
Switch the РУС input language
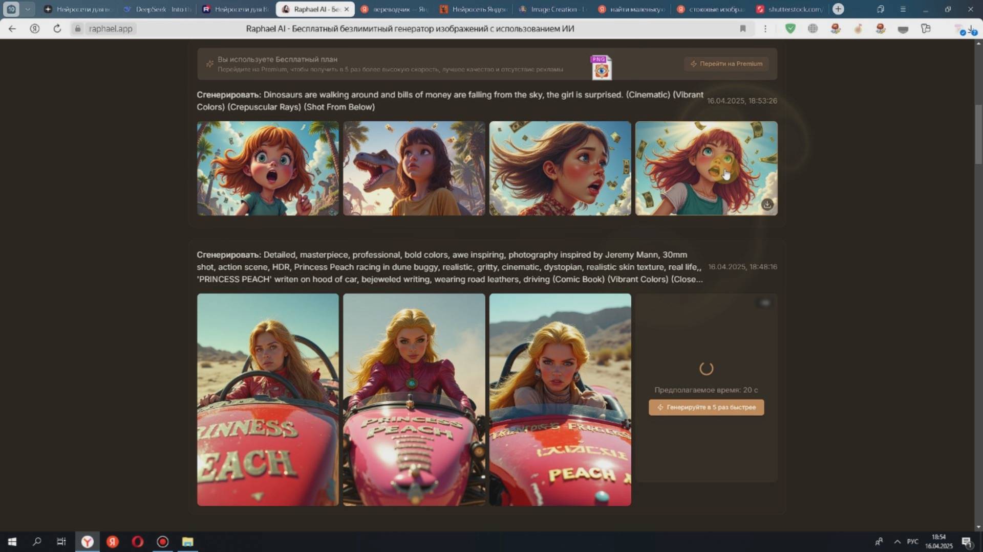coord(913,542)
